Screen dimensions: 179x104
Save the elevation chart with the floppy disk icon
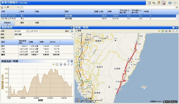(x=61, y=64)
